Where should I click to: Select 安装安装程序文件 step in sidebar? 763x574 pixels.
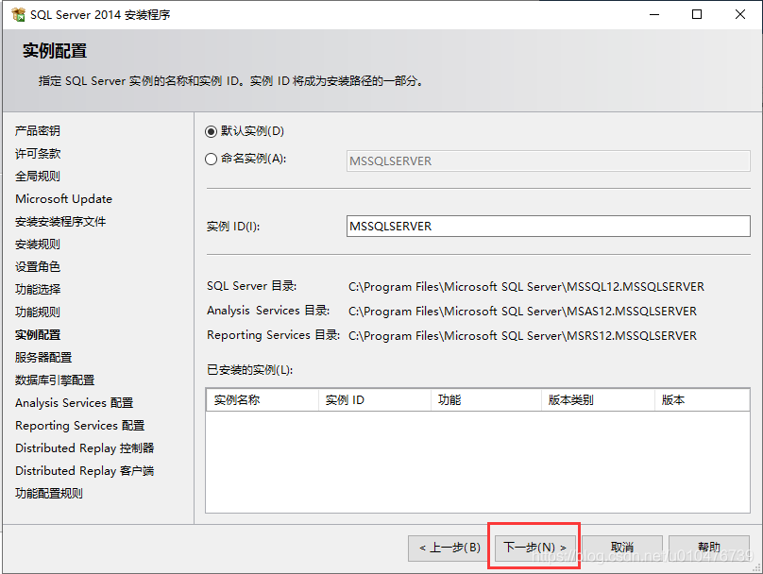pyautogui.click(x=60, y=221)
